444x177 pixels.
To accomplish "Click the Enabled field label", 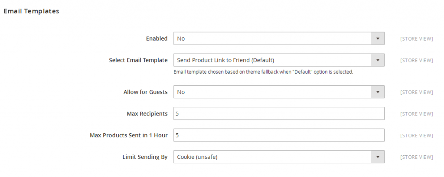I will point(156,39).
